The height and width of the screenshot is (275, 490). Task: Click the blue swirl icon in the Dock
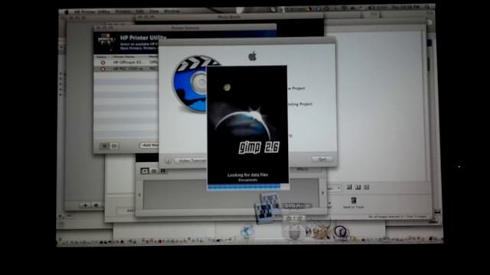247,231
